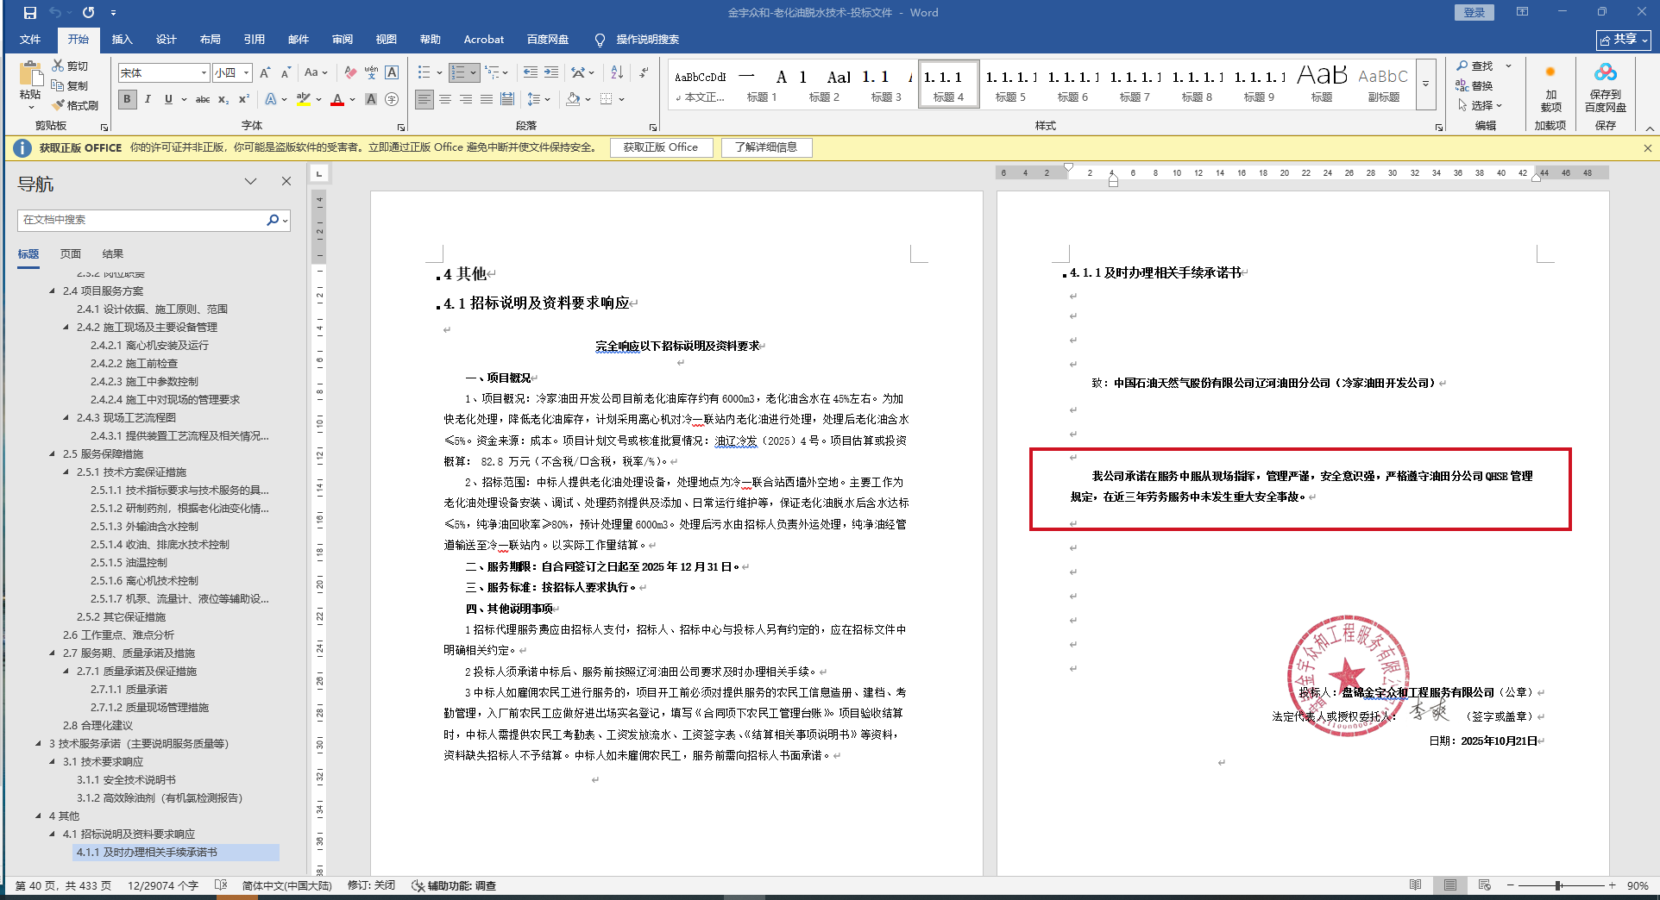The image size is (1660, 900).
Task: Click the increase indent icon
Action: 551,73
